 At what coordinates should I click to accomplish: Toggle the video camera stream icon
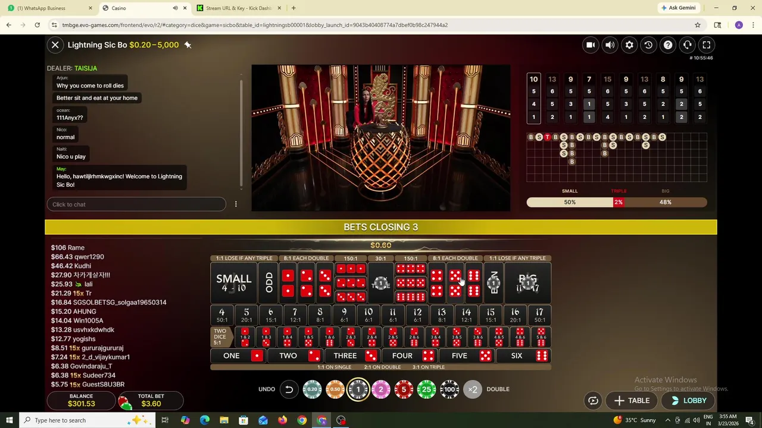coord(591,45)
